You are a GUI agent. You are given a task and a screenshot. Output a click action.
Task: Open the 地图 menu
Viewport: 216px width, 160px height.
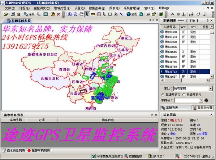24,8
